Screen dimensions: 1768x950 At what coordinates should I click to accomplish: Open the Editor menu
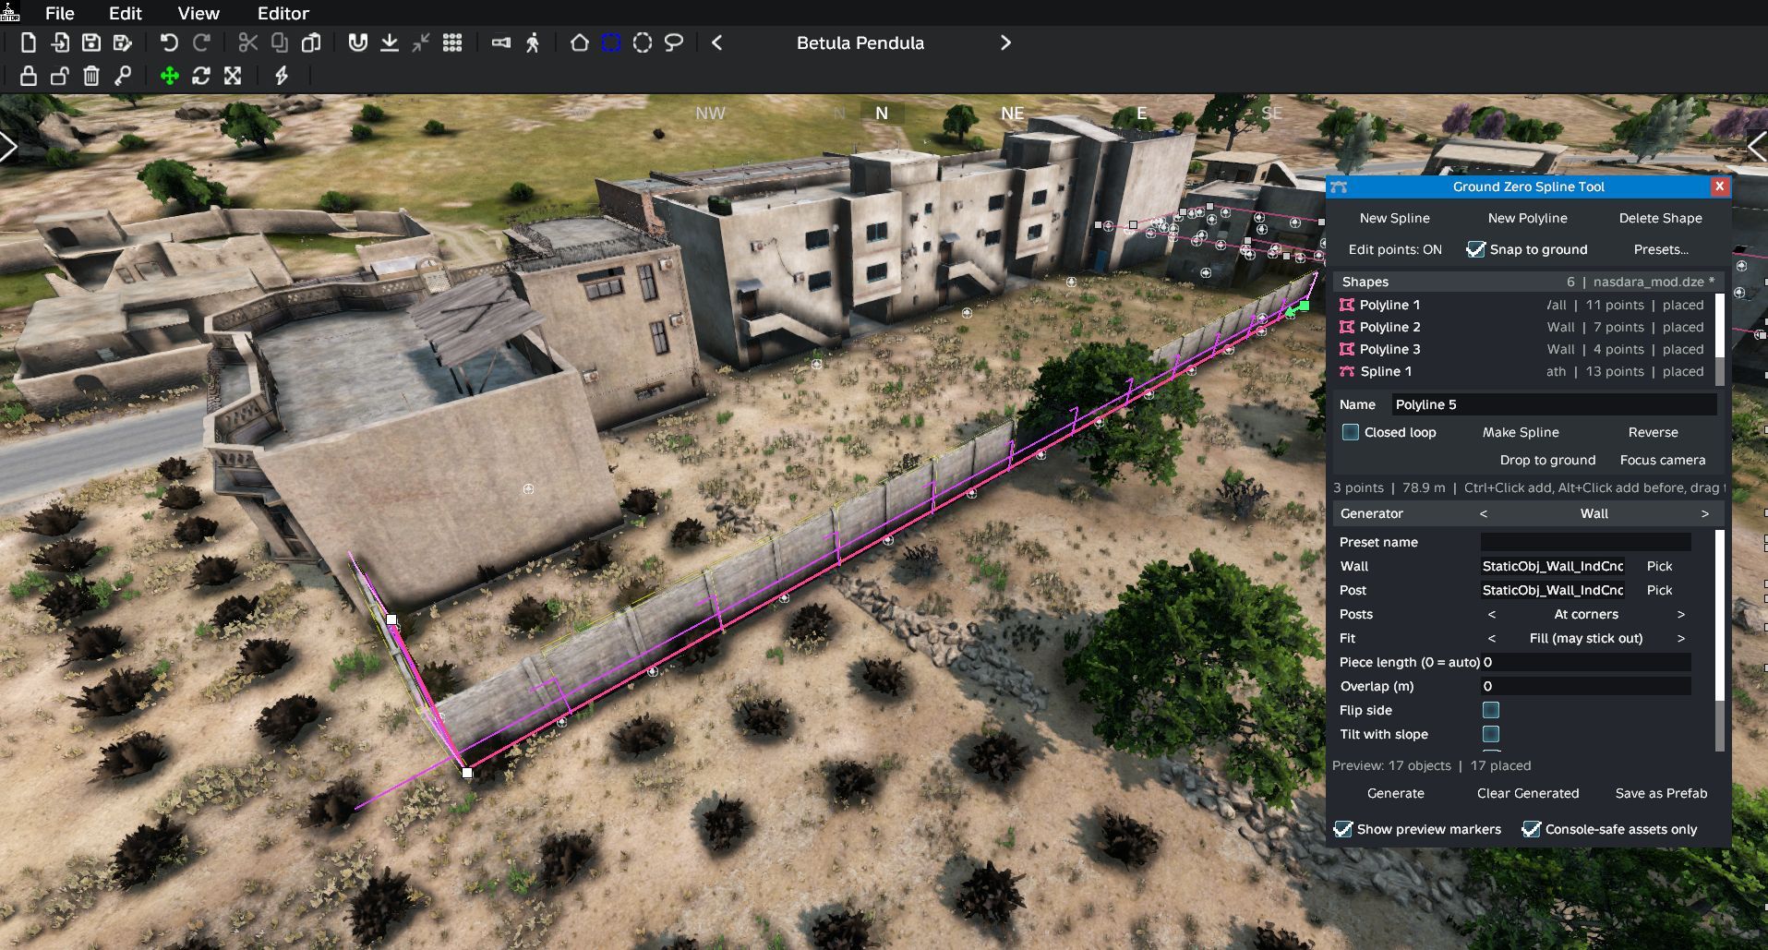click(283, 13)
